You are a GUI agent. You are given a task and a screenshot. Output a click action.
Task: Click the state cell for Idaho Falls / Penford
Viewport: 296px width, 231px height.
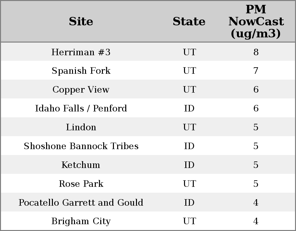189,108
